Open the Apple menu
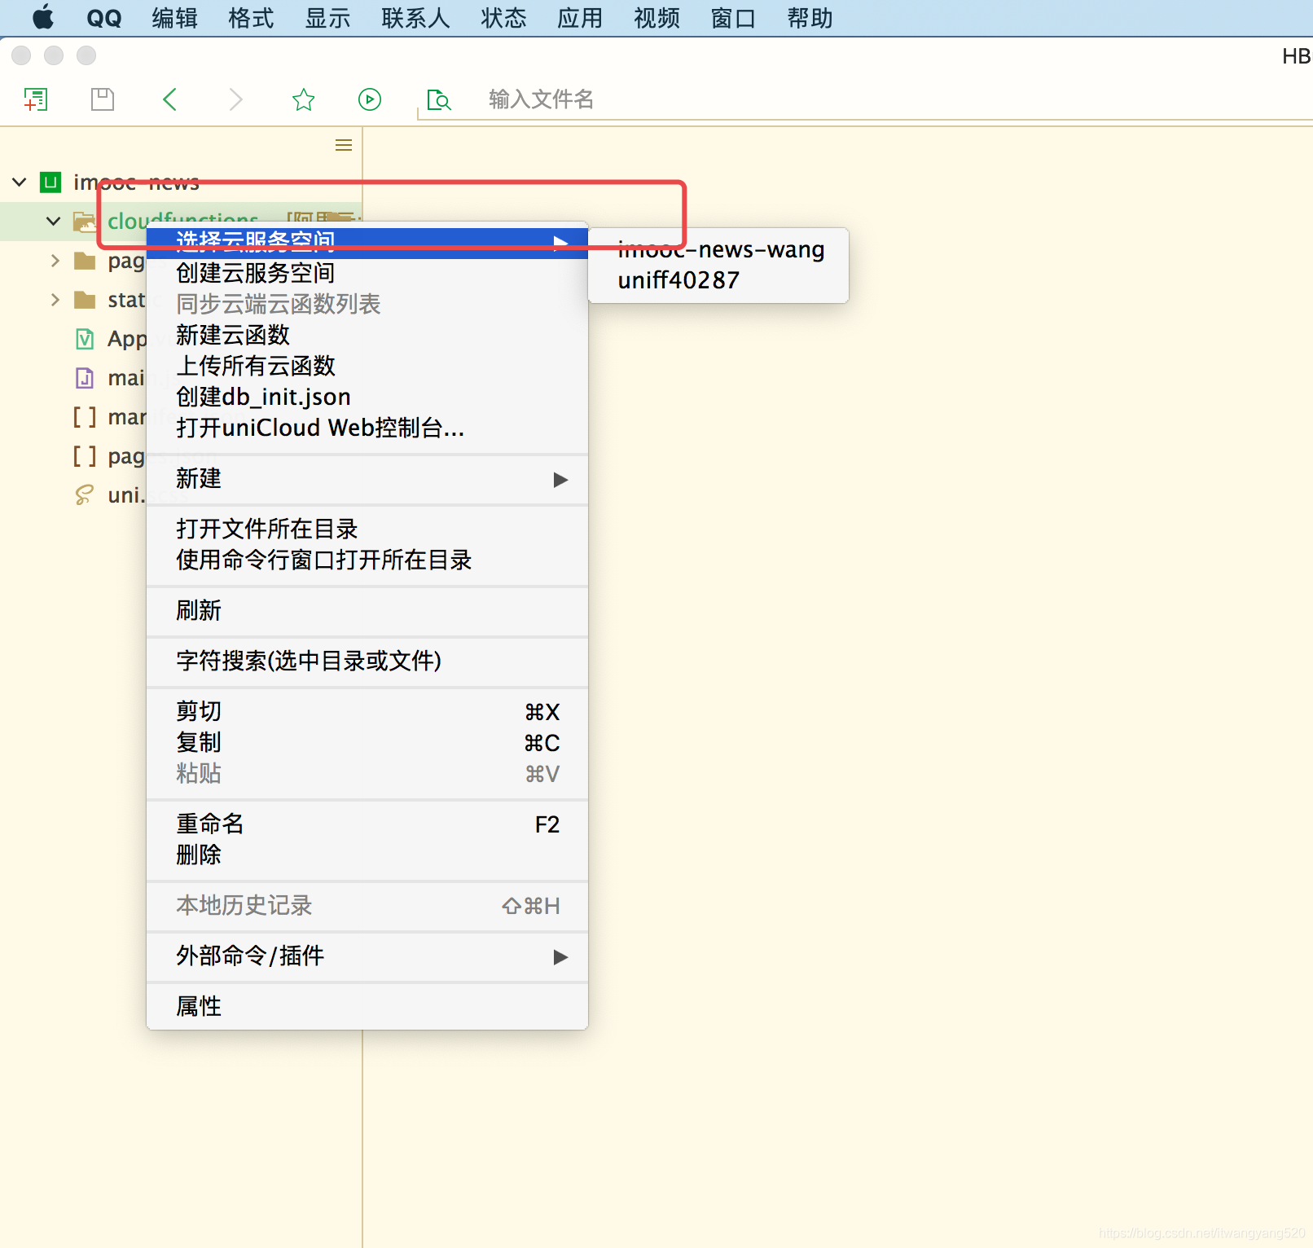Image resolution: width=1313 pixels, height=1248 pixels. tap(43, 17)
